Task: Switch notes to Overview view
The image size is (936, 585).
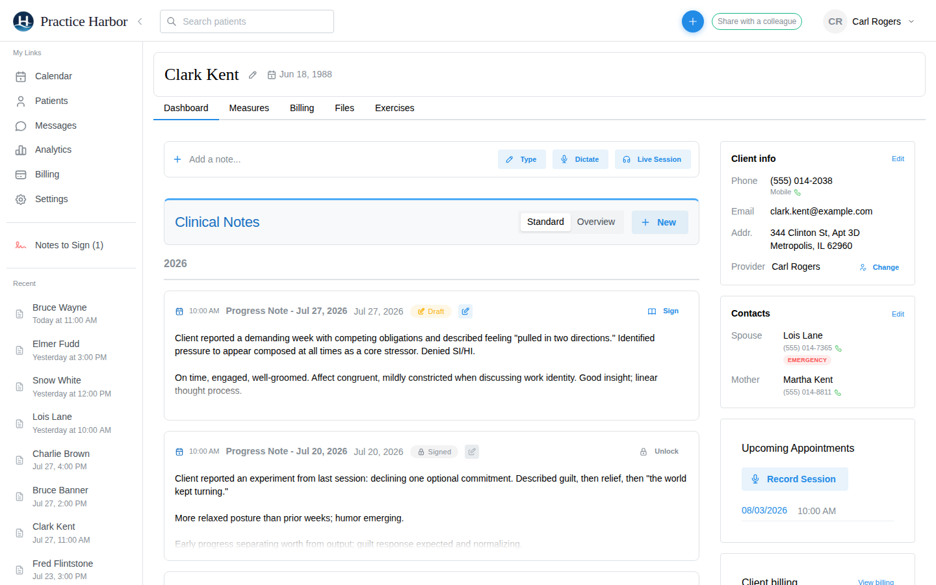Action: tap(596, 222)
